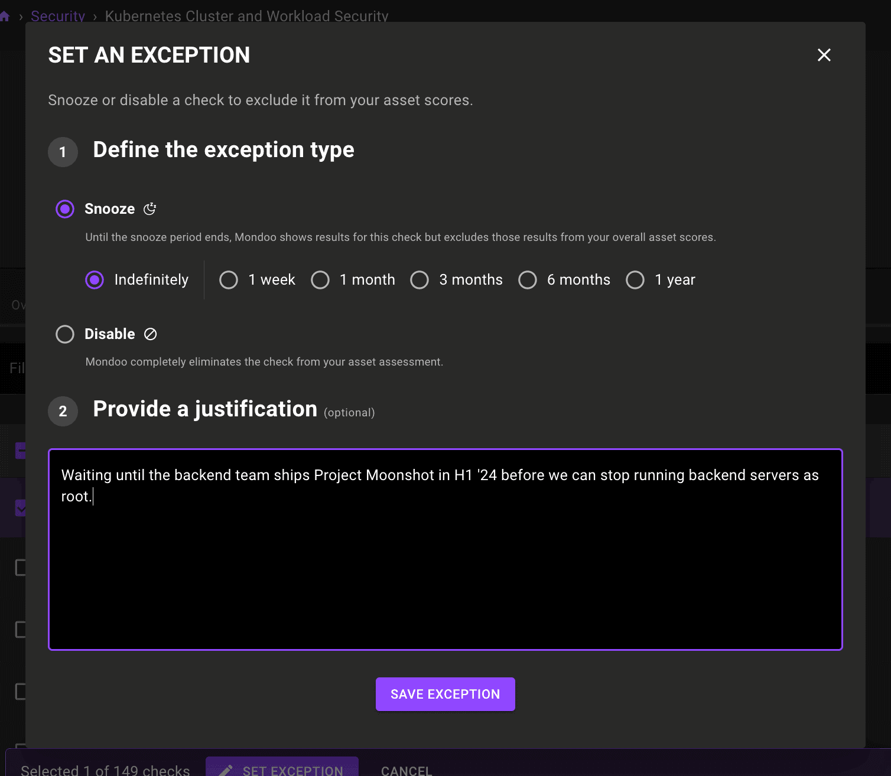Pick the 1 month snooze option
Viewport: 891px width, 776px height.
point(320,280)
